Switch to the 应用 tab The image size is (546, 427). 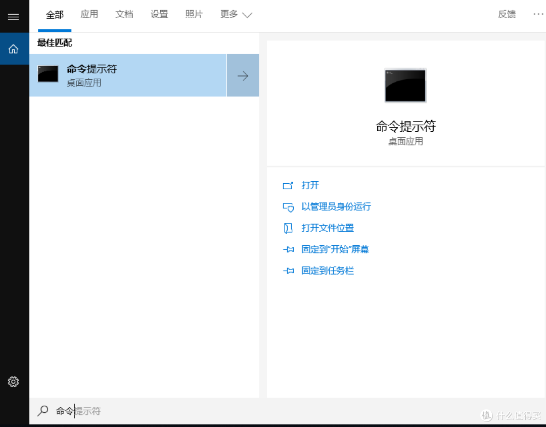pos(89,14)
